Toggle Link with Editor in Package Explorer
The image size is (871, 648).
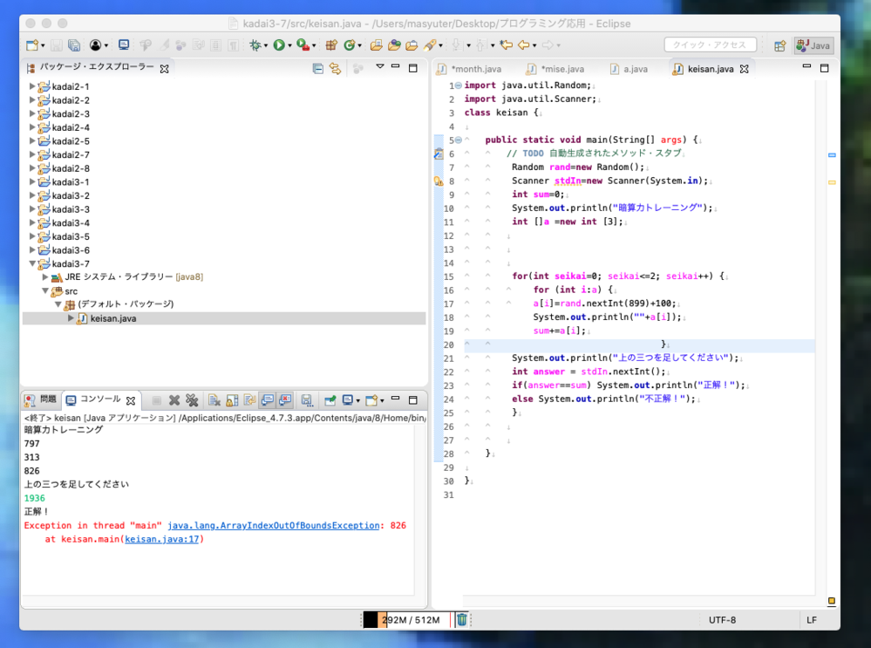(335, 68)
